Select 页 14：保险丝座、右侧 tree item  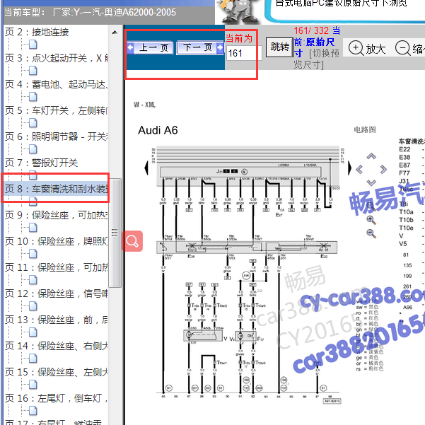coord(57,346)
